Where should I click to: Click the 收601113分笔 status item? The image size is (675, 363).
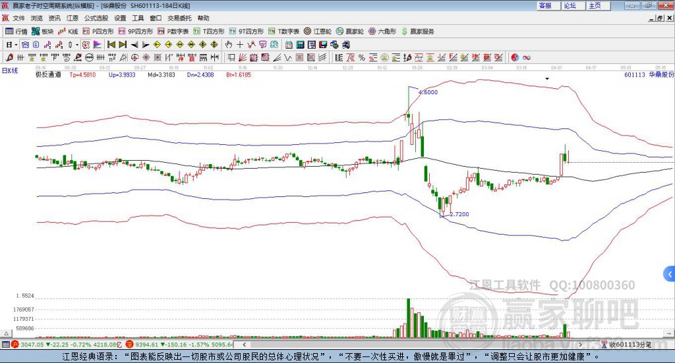point(626,345)
